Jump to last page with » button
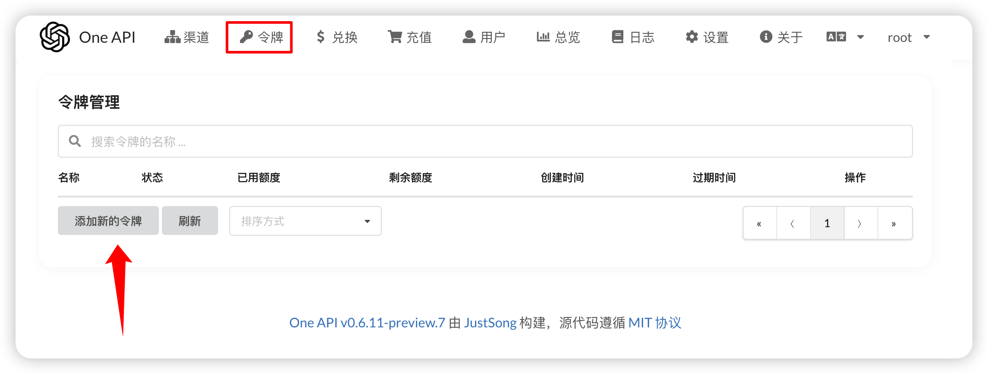 tap(894, 223)
